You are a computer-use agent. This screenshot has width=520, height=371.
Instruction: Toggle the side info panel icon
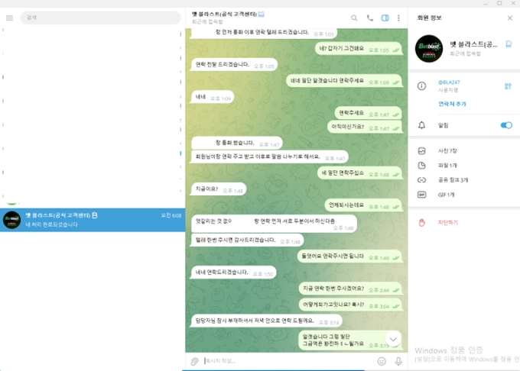tap(385, 18)
